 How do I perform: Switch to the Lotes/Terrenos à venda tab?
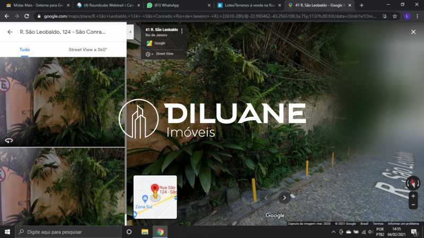(249, 5)
